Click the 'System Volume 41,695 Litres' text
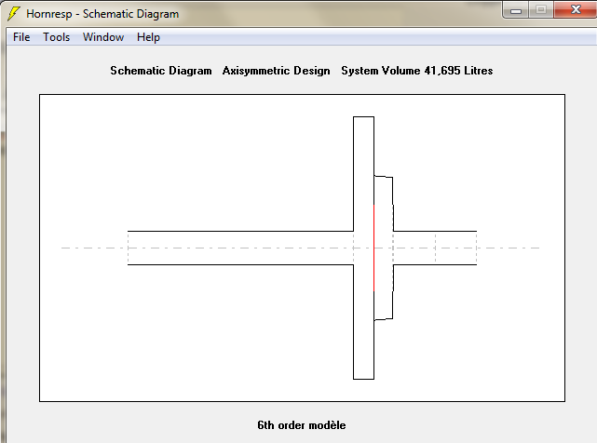The height and width of the screenshot is (443, 597). (417, 71)
